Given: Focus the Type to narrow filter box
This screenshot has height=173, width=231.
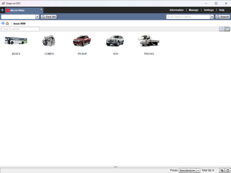Looking at the screenshot, I should [20, 29].
